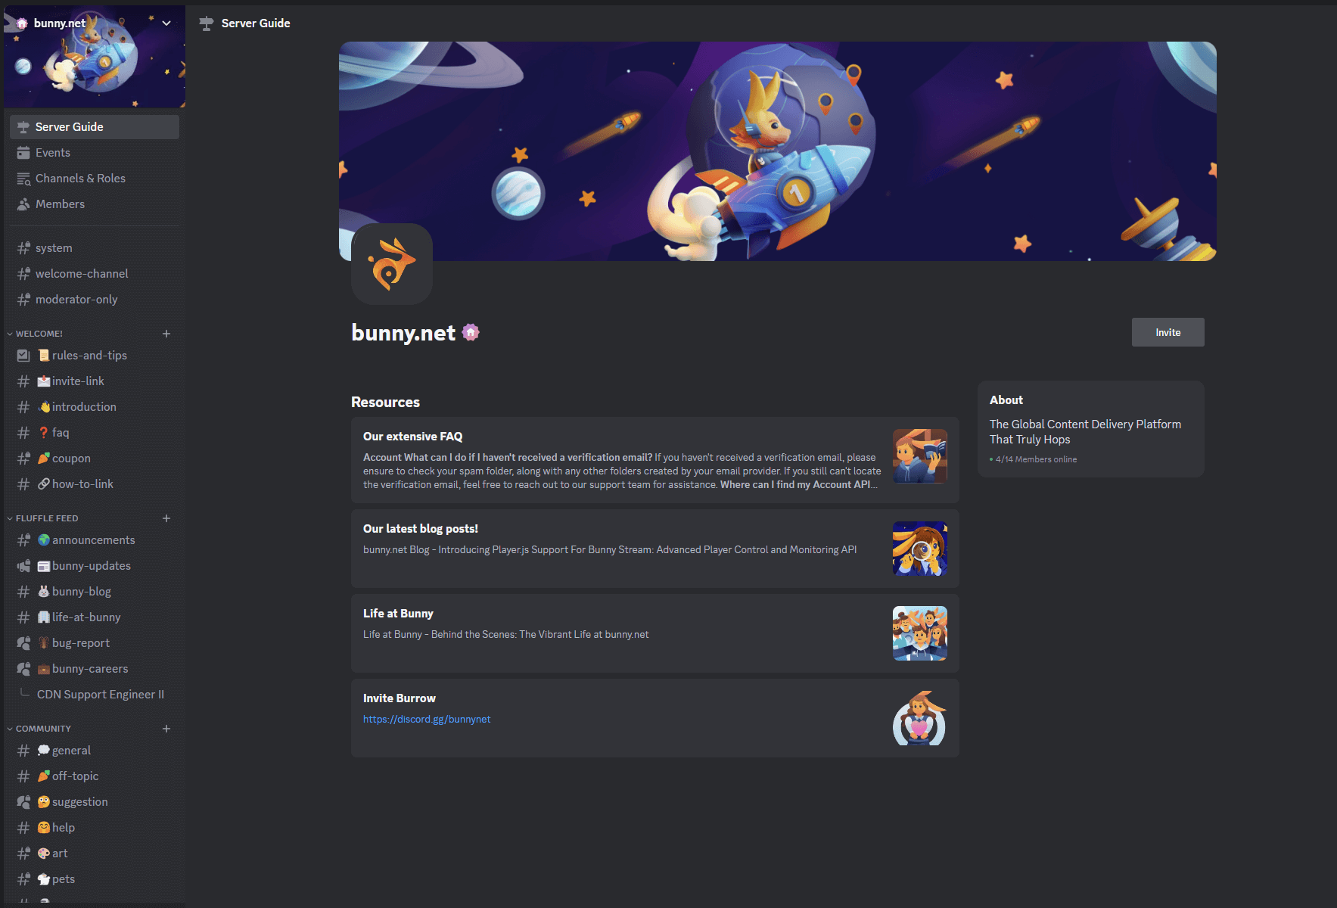Click the Members people icon
Image resolution: width=1337 pixels, height=908 pixels.
point(23,204)
